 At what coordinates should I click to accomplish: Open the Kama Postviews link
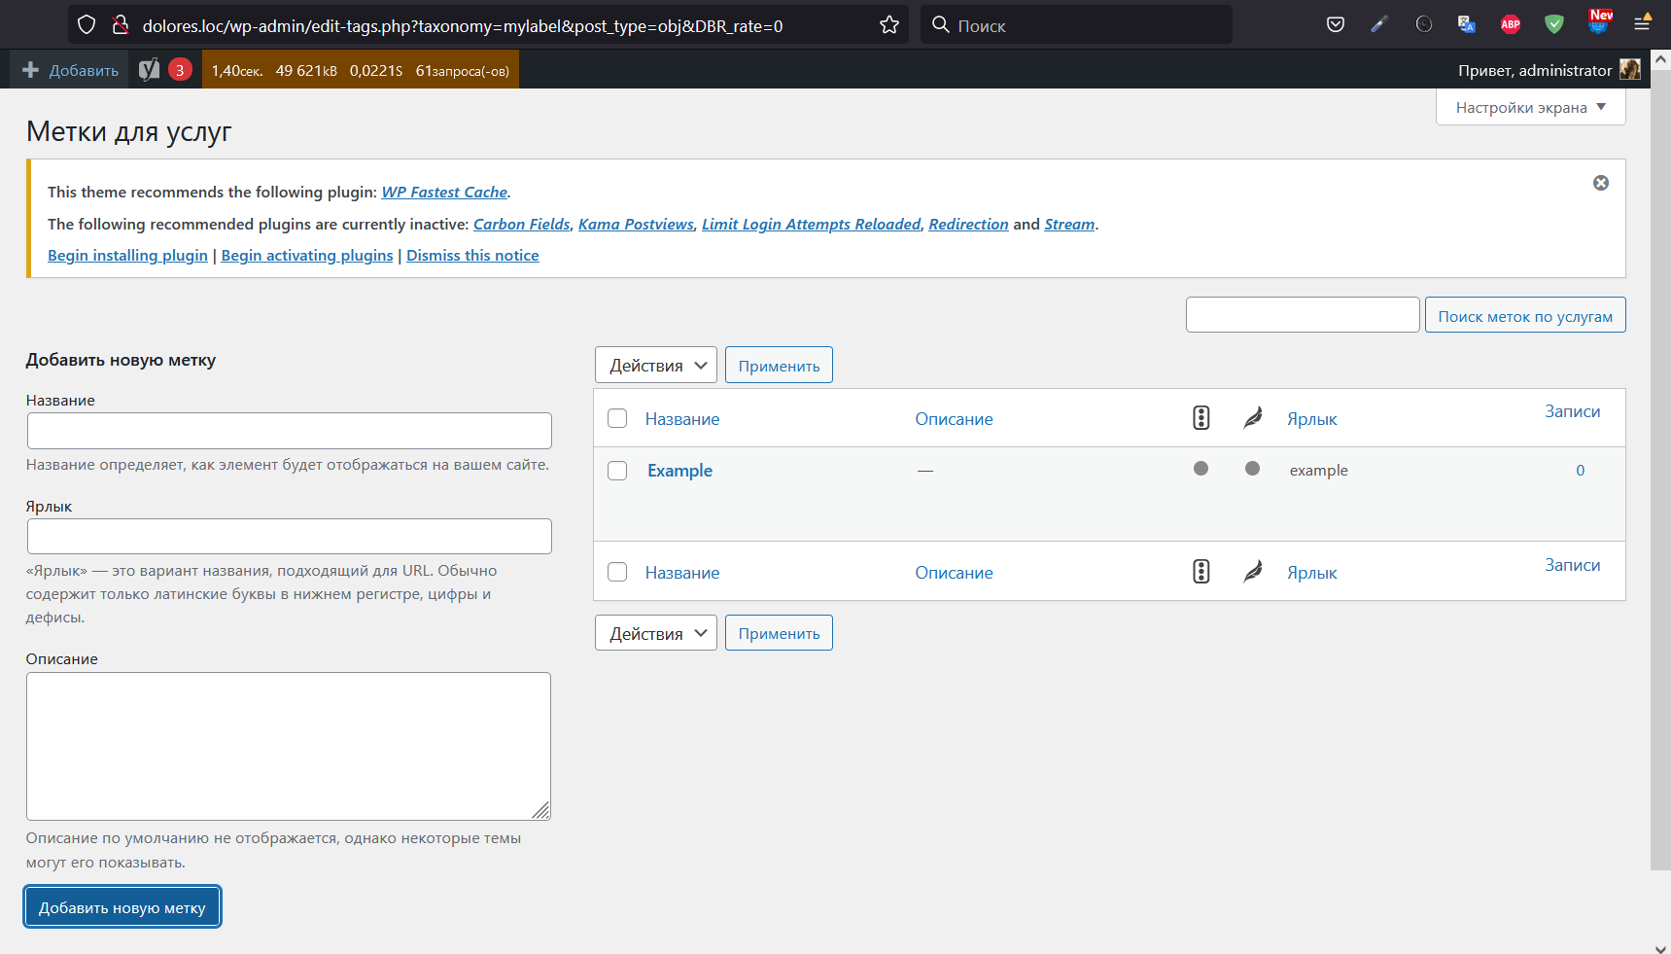coord(636,224)
